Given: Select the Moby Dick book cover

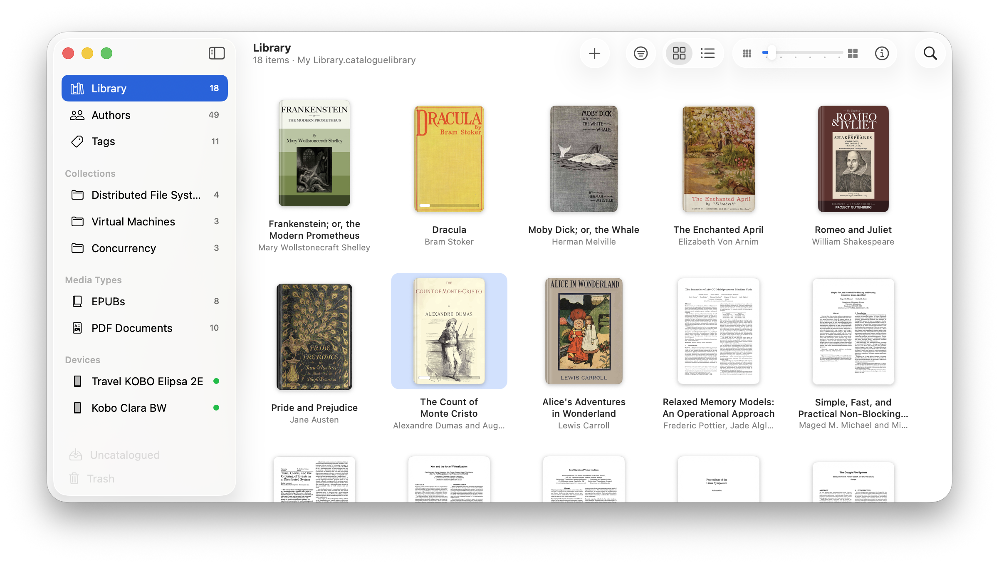Looking at the screenshot, I should pos(584,159).
